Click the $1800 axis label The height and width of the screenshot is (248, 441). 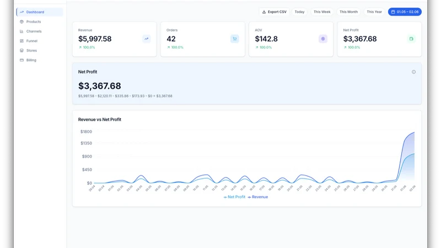click(x=86, y=132)
